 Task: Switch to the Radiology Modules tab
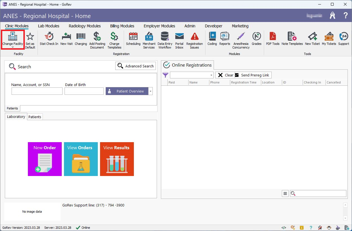pos(85,26)
